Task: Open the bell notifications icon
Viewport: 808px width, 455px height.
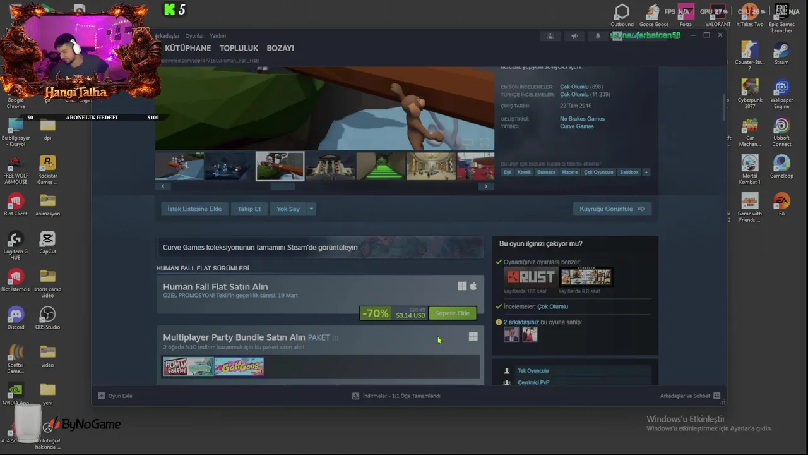Action: pyautogui.click(x=598, y=36)
